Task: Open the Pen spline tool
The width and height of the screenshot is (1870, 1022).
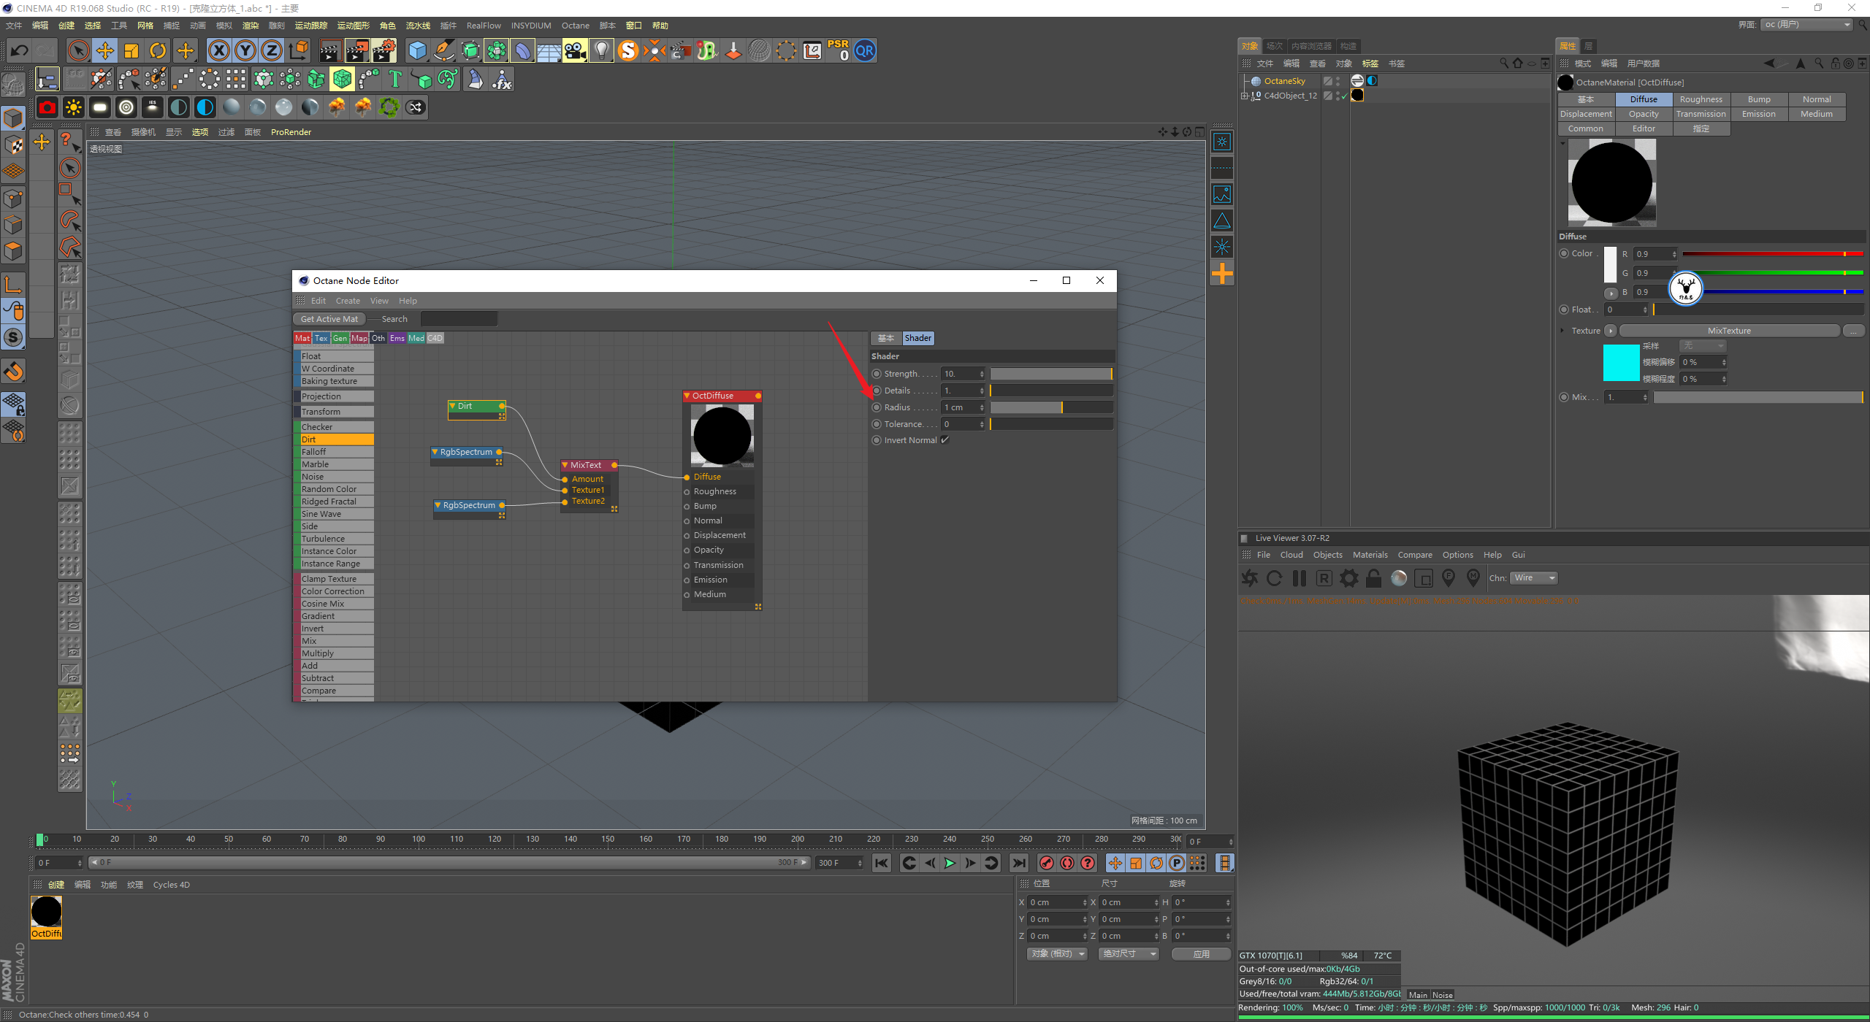Action: pyautogui.click(x=443, y=50)
